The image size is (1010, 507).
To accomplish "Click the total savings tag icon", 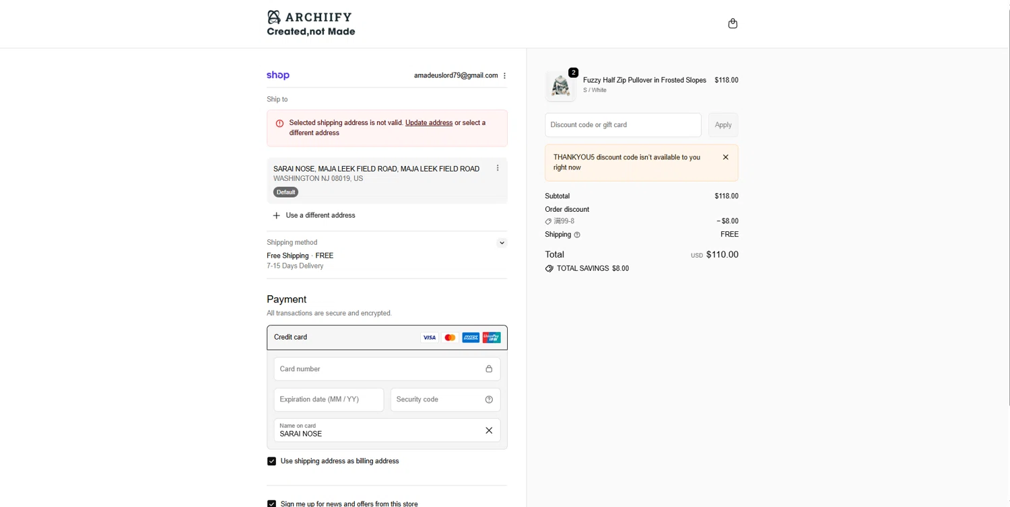I will 549,268.
